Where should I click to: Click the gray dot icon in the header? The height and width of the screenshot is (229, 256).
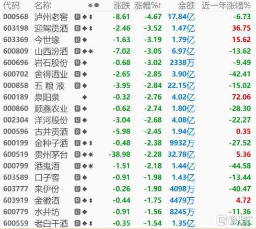(x=97, y=5)
